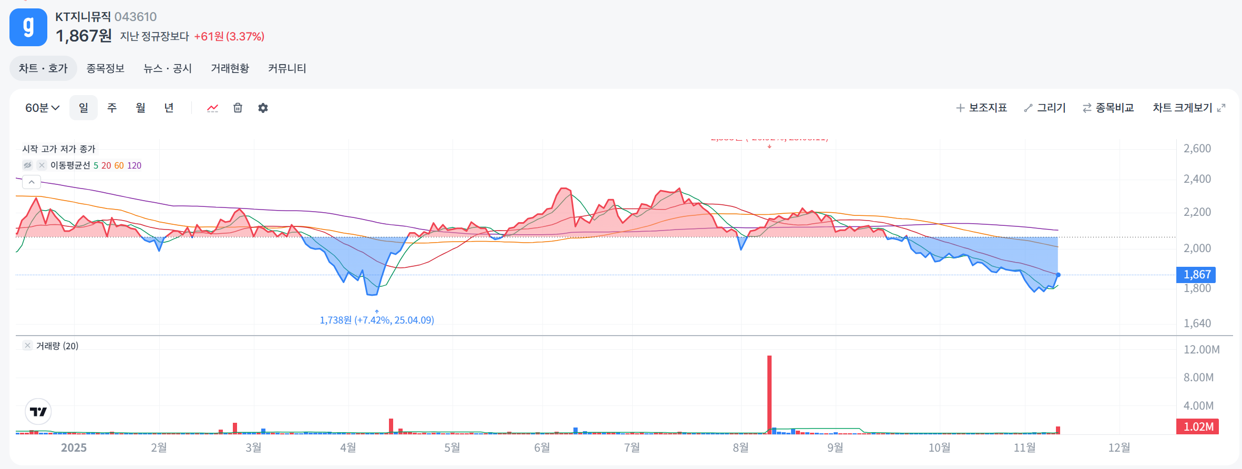Click the 4월 time axis label

click(348, 447)
